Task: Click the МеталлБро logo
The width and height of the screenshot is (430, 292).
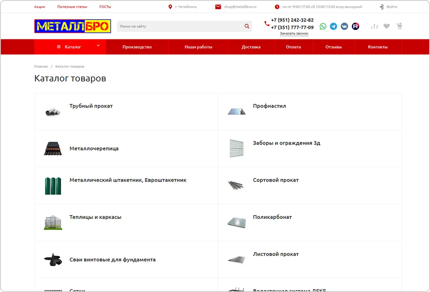Action: pos(72,26)
